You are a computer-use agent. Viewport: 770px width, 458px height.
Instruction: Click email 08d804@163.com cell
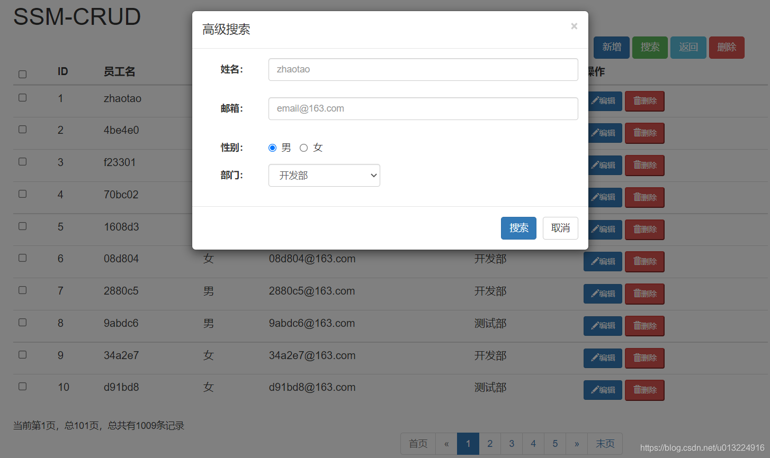(312, 259)
